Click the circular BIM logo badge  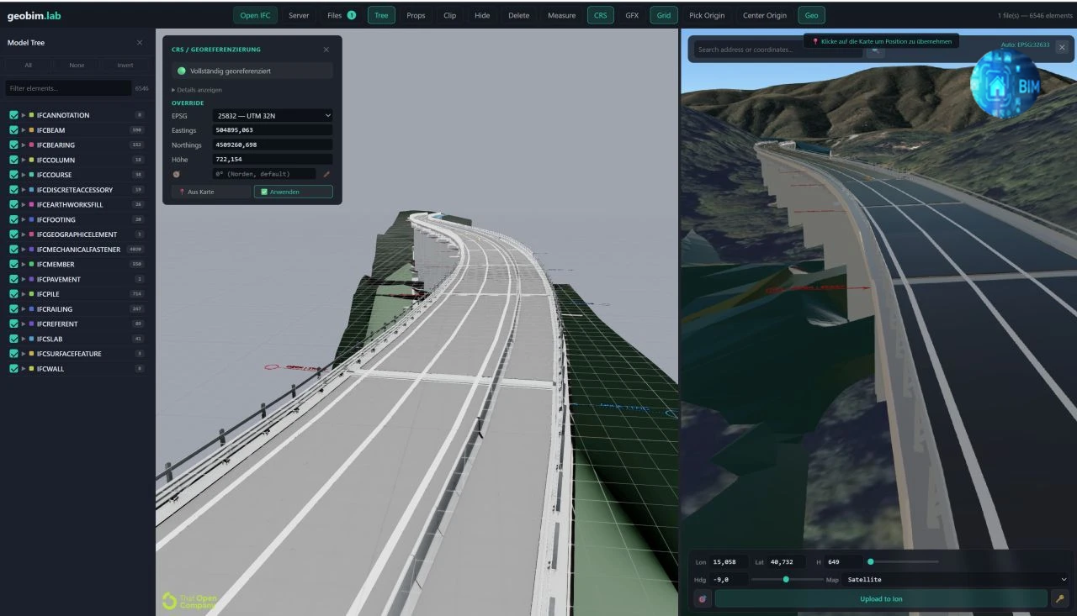1005,84
